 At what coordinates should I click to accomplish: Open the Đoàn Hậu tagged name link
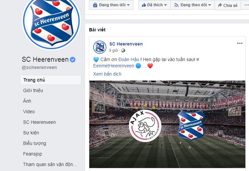point(129,59)
